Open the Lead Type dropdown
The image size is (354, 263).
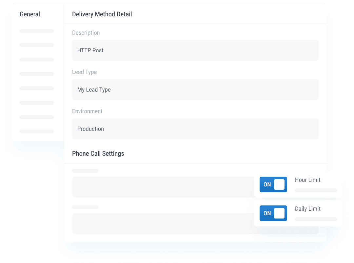point(195,90)
